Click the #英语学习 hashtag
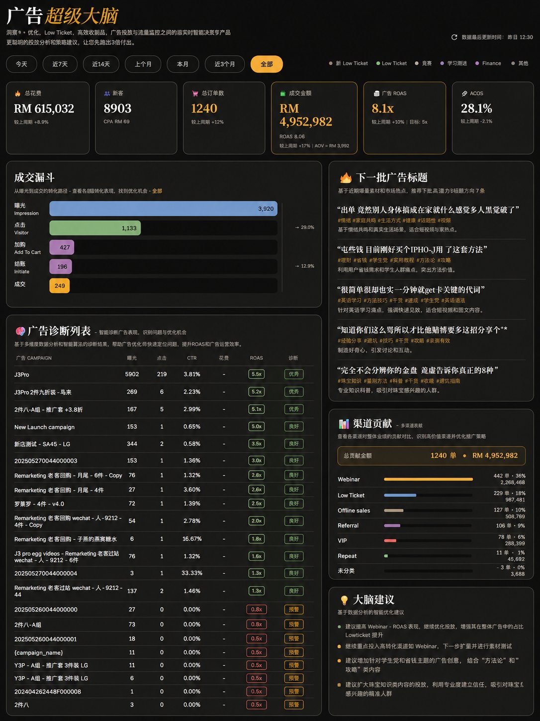Viewport: 540px width, 721px height. (x=349, y=301)
